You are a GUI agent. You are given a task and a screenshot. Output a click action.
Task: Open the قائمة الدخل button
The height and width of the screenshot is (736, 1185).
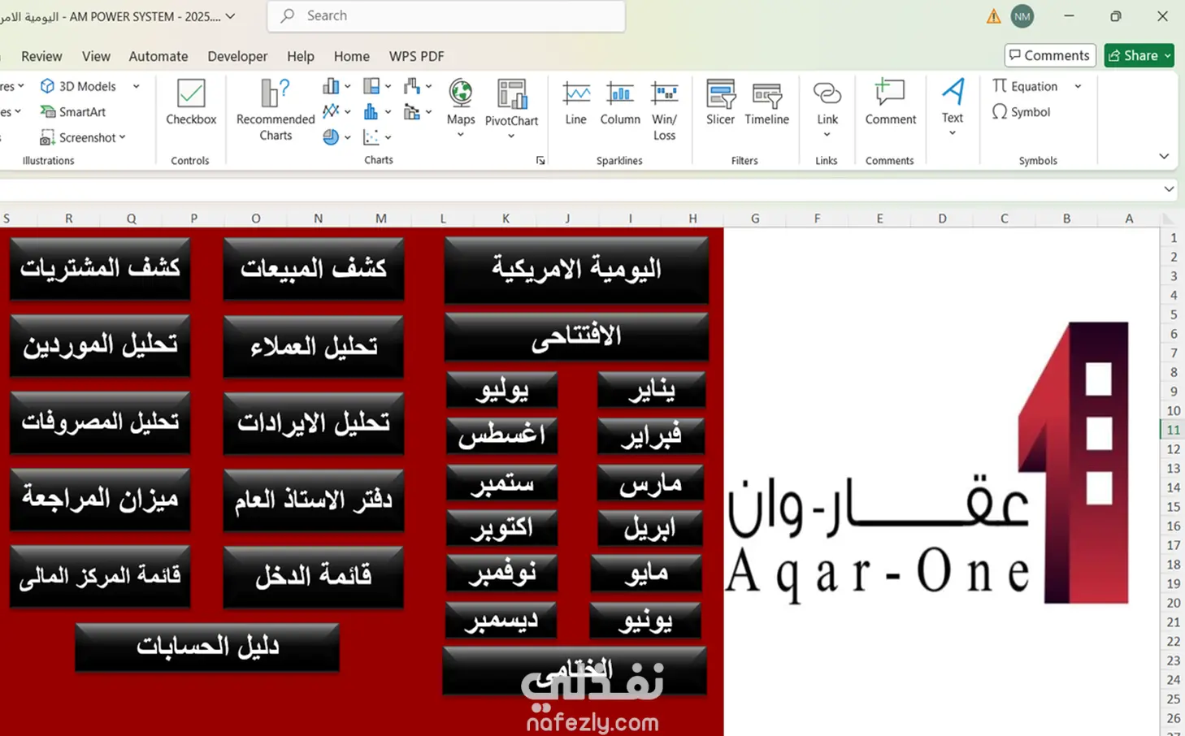[x=313, y=576]
